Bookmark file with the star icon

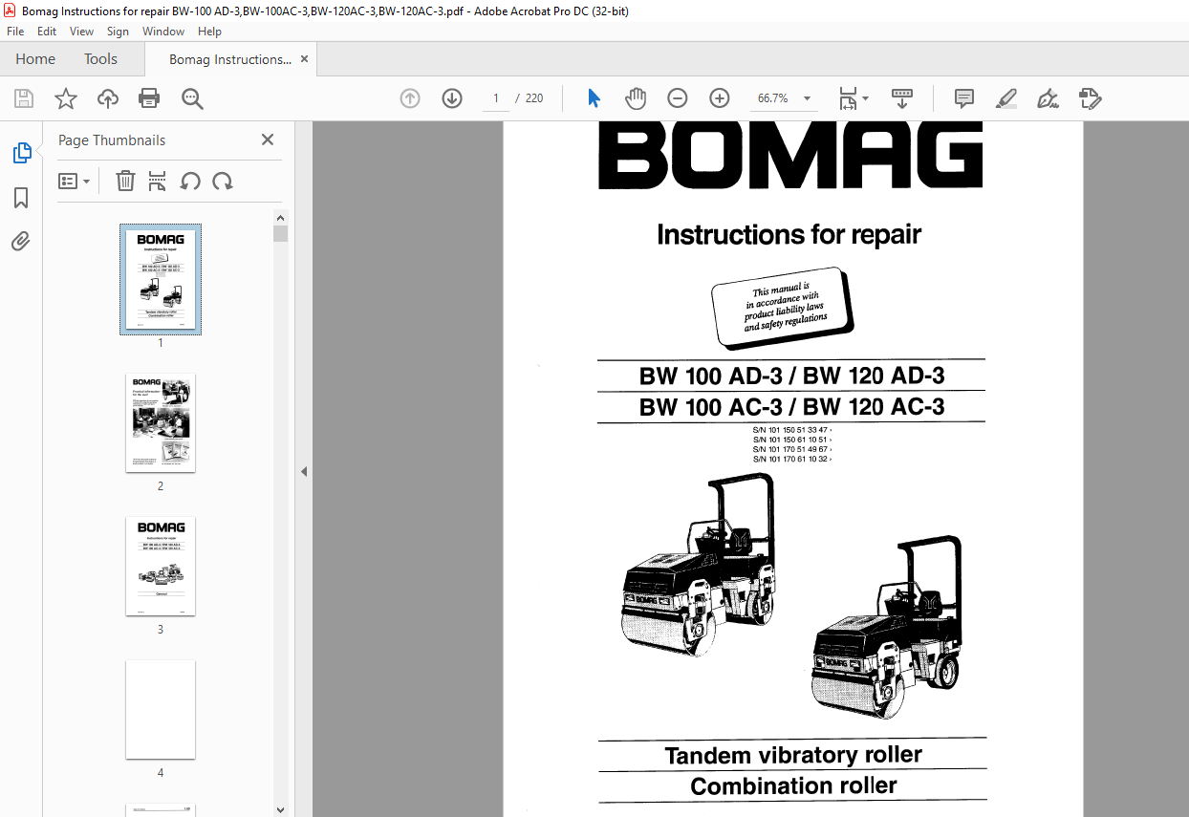(x=65, y=98)
